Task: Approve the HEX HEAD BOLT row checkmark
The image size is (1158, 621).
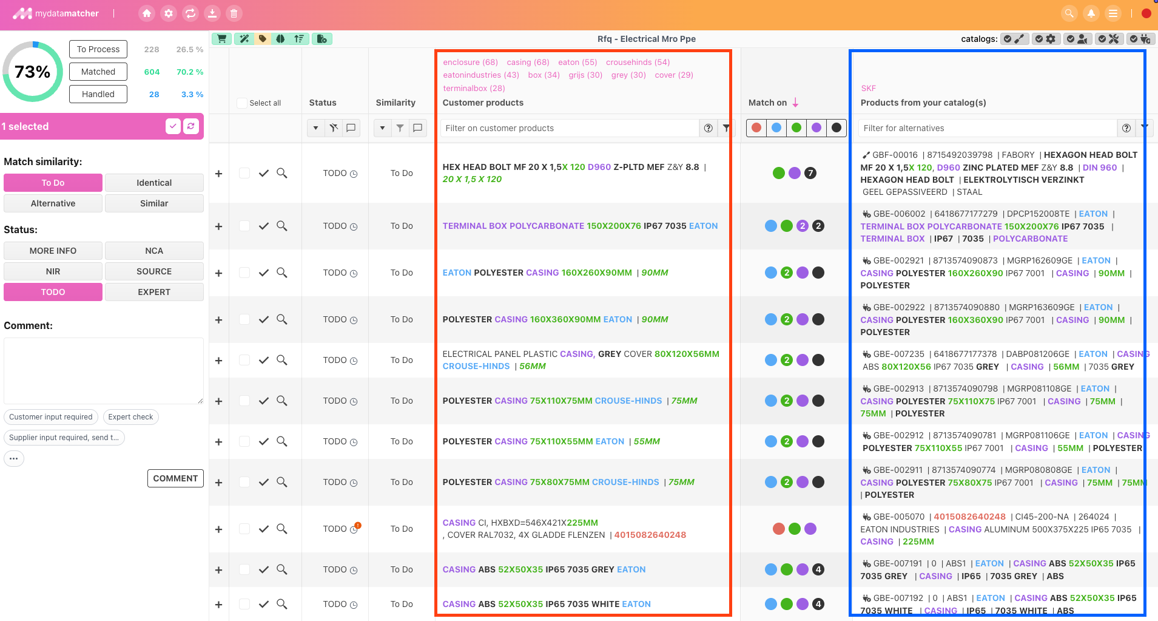Action: 264,174
